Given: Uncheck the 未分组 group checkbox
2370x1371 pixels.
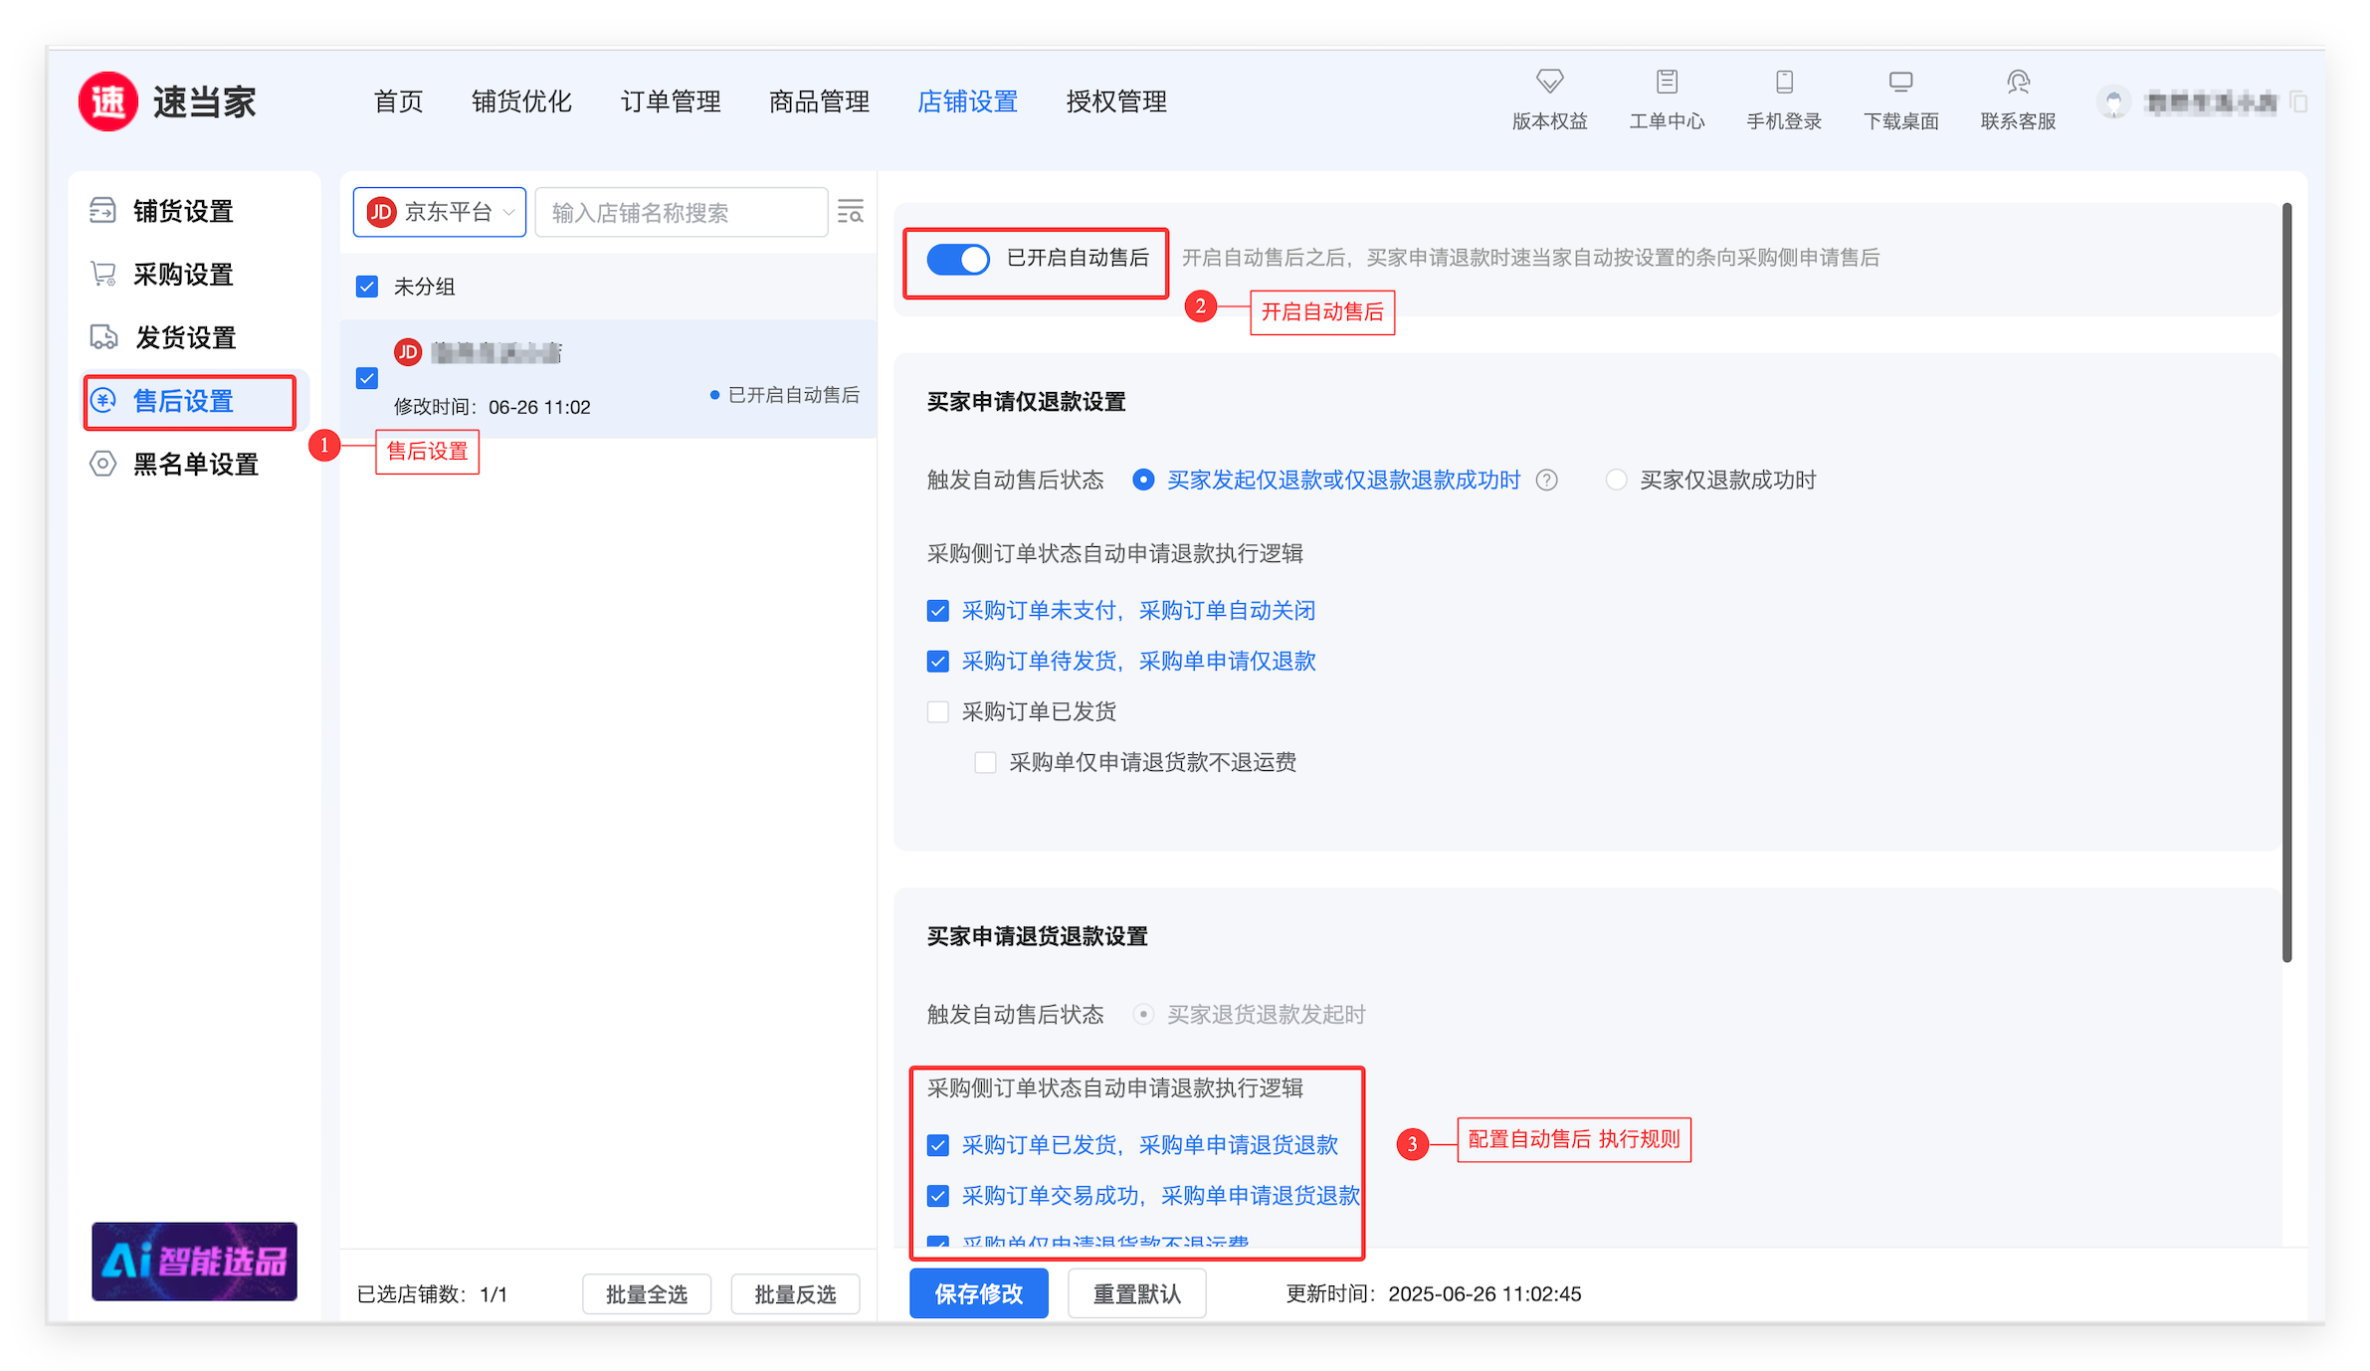Looking at the screenshot, I should coord(367,288).
